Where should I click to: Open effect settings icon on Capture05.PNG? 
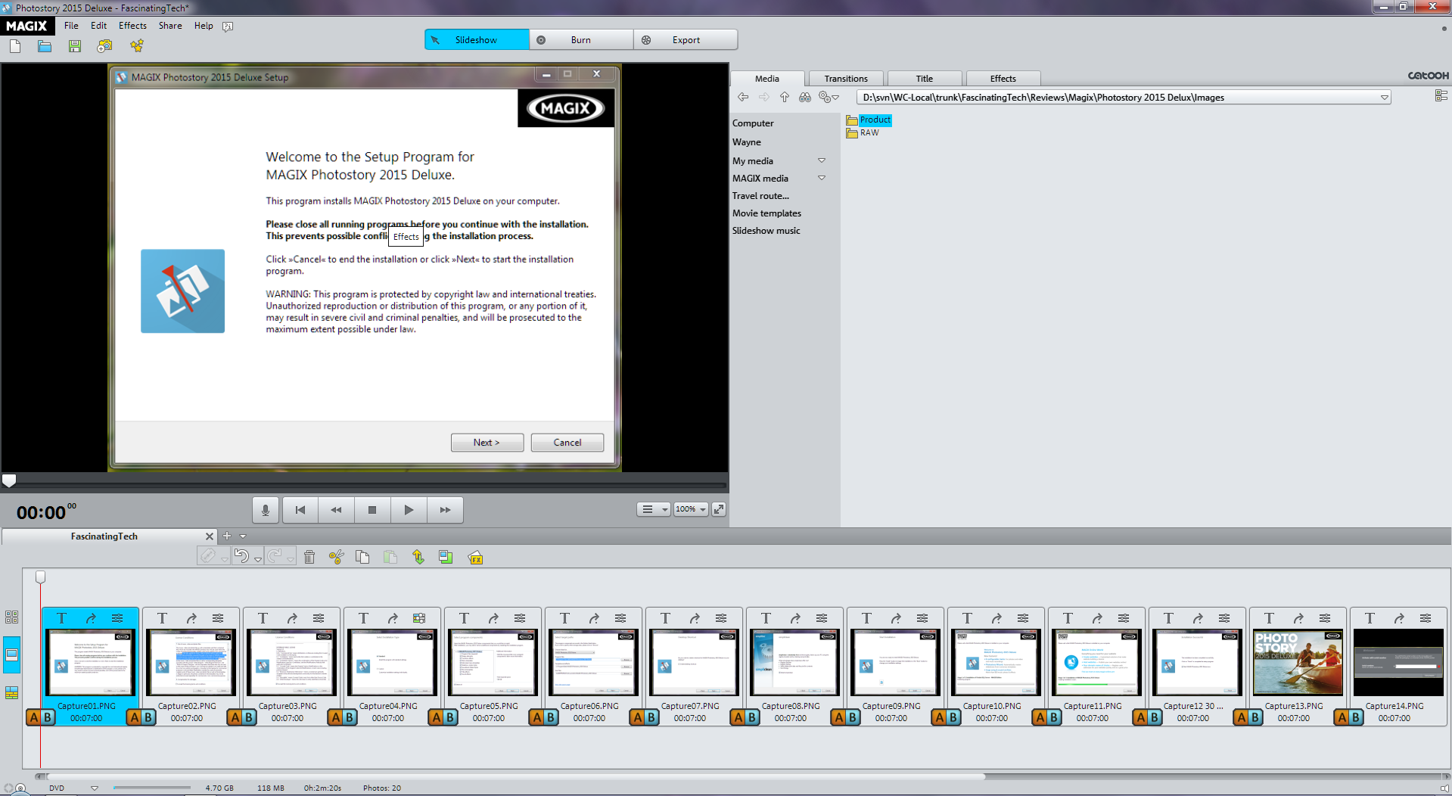(x=520, y=618)
